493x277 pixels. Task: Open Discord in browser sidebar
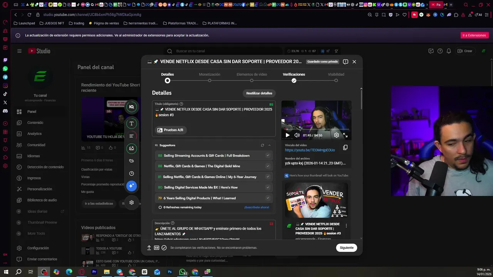[x=5, y=111]
